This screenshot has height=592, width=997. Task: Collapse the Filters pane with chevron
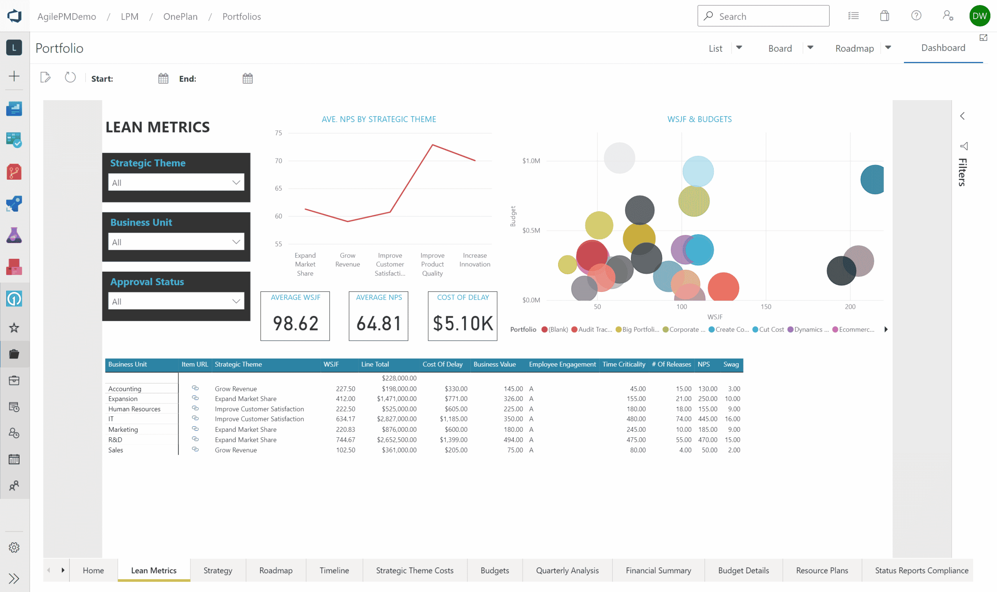pyautogui.click(x=962, y=116)
